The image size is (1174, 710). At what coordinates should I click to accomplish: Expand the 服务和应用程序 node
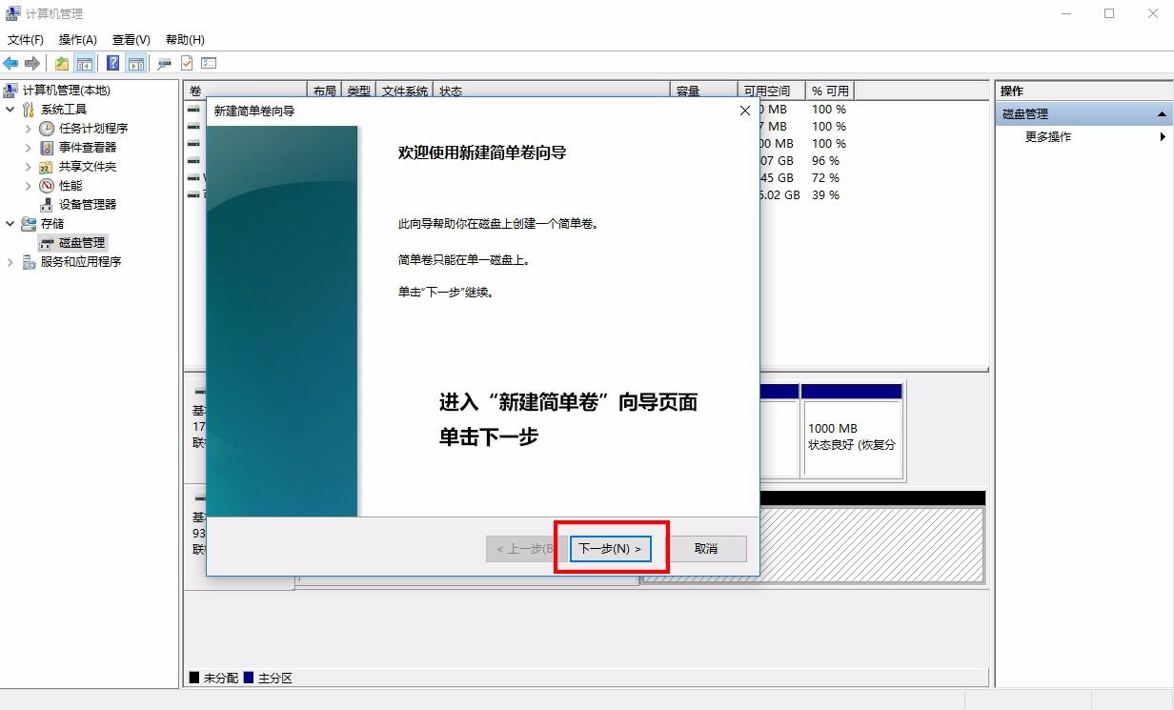click(10, 262)
